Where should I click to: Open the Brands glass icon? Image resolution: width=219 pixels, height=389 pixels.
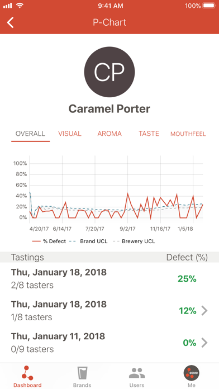pos(82,373)
